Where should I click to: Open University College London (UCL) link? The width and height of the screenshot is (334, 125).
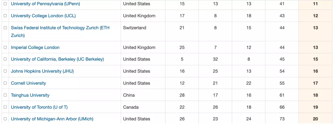click(43, 16)
